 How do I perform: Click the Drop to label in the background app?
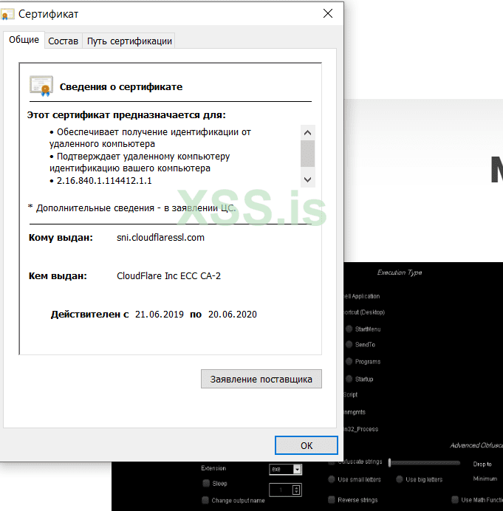[x=482, y=464]
